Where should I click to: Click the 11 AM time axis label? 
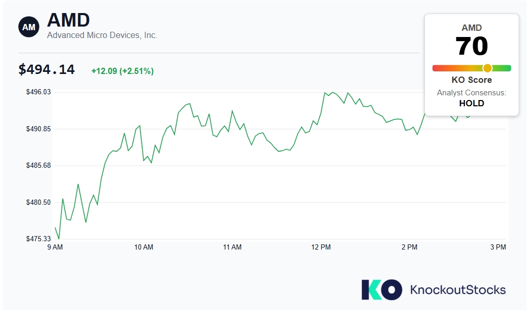[x=232, y=247]
